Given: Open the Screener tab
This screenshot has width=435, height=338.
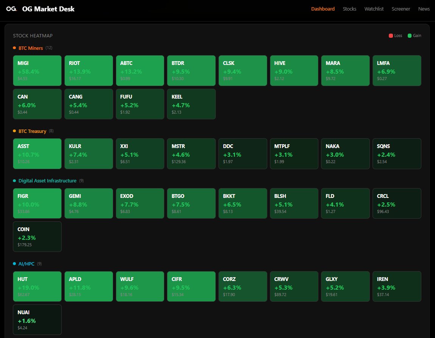Looking at the screenshot, I should click(401, 9).
